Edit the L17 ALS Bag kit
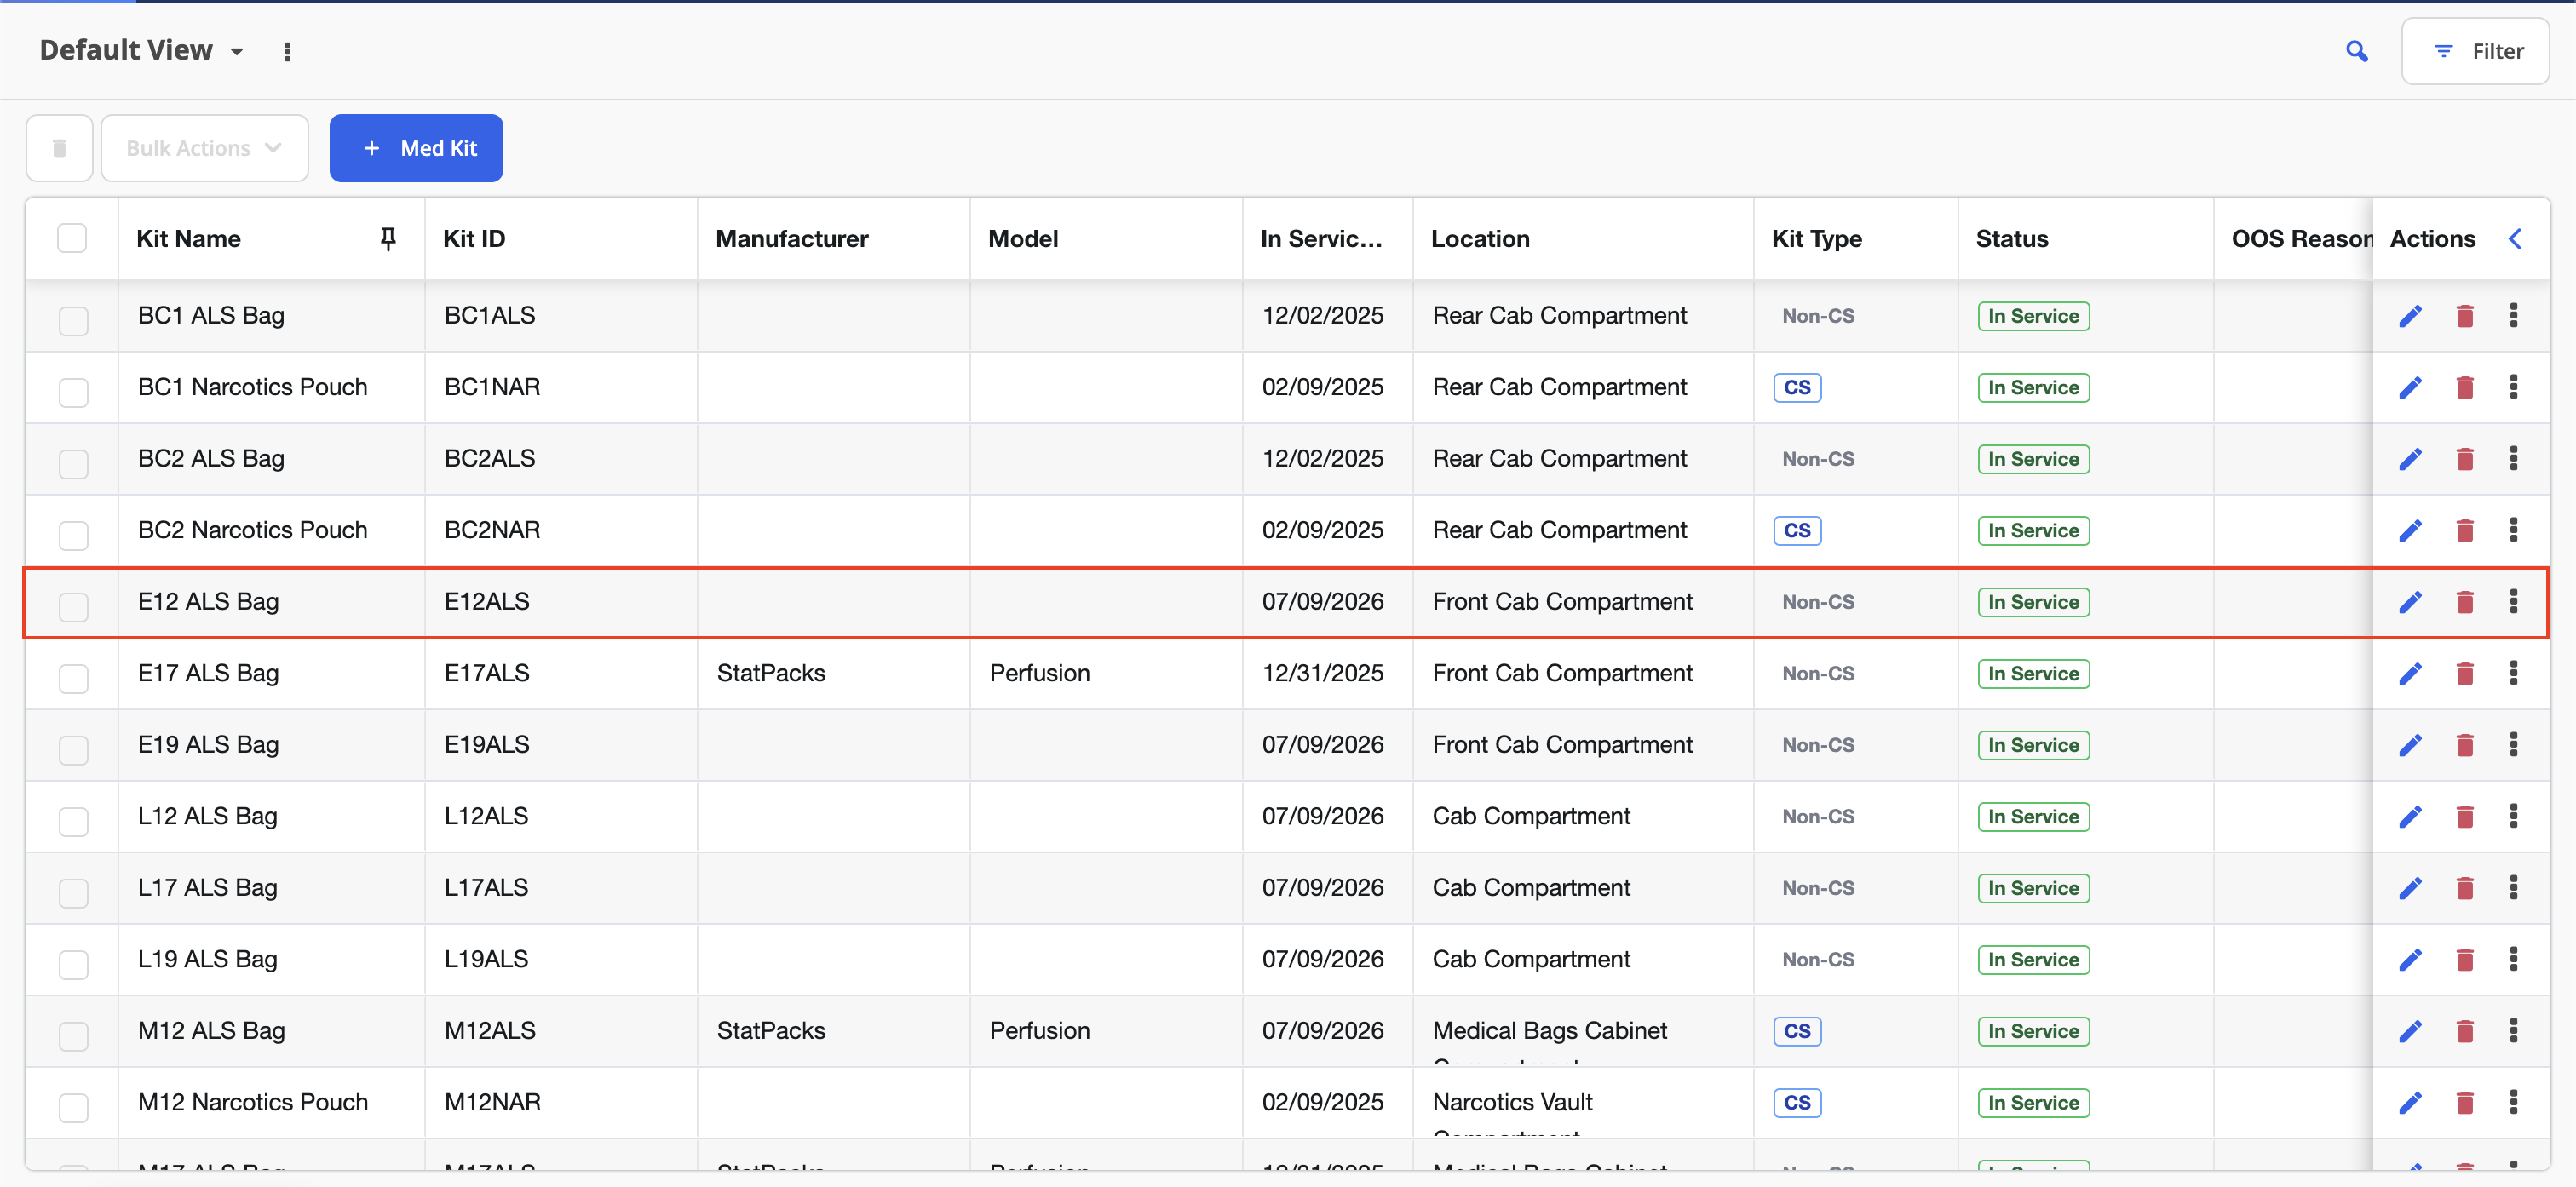 pyautogui.click(x=2410, y=888)
